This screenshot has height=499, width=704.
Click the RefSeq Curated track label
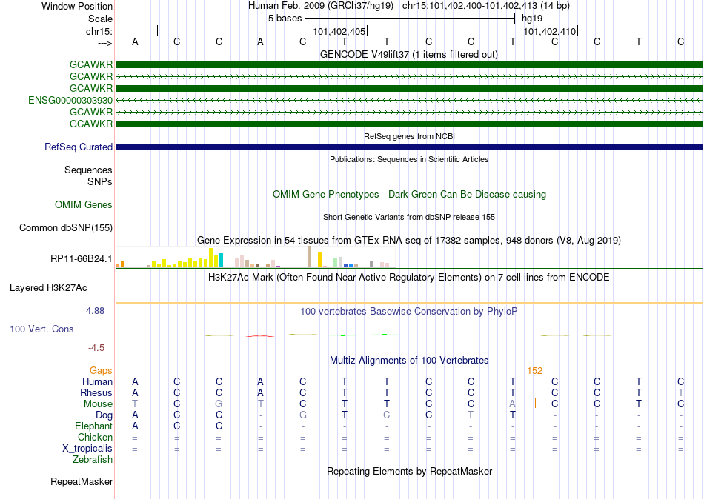(79, 147)
